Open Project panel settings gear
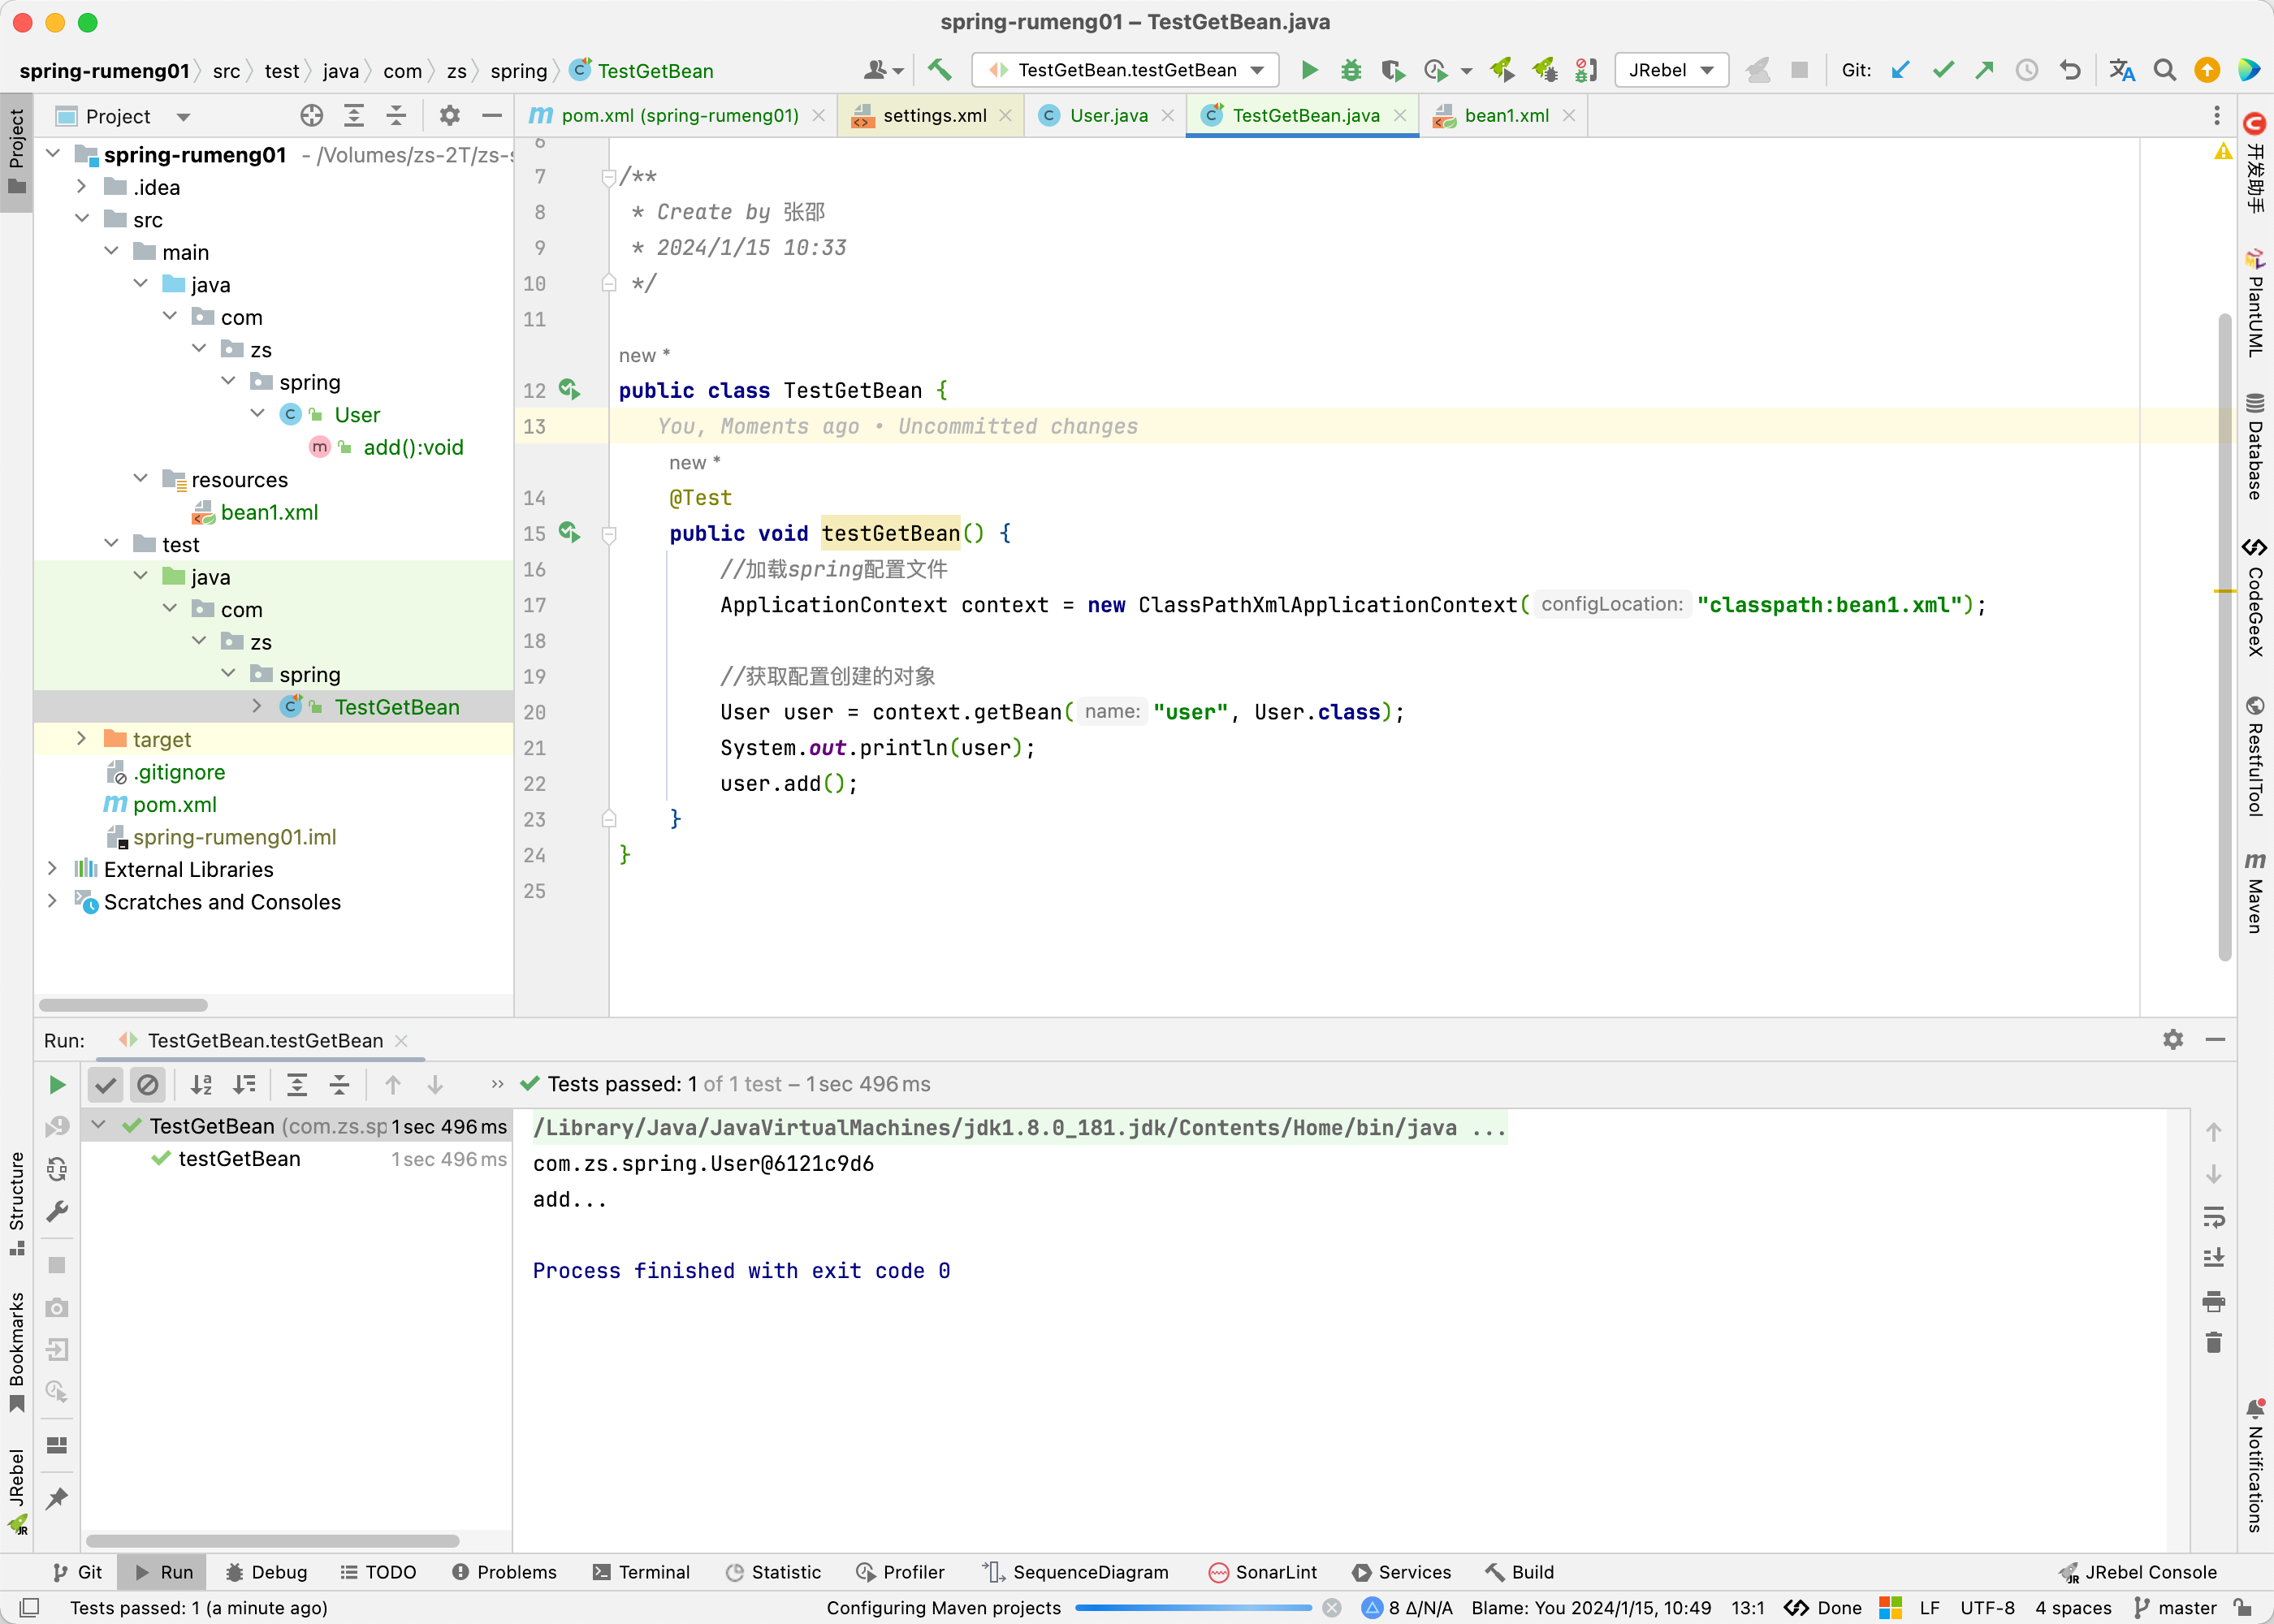The width and height of the screenshot is (2274, 1624). [450, 116]
